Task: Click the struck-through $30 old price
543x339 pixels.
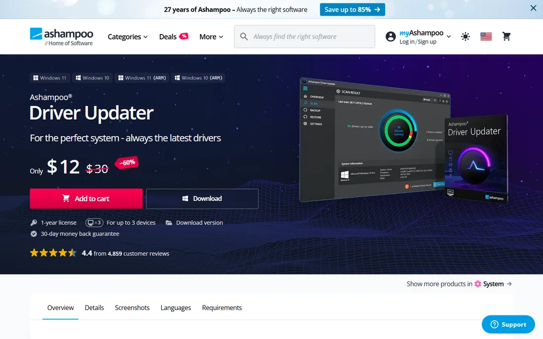Action: 97,169
